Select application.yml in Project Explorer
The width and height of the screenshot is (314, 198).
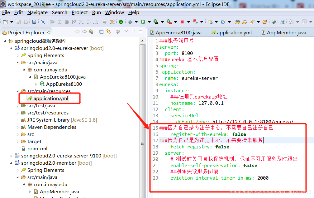tap(48, 99)
